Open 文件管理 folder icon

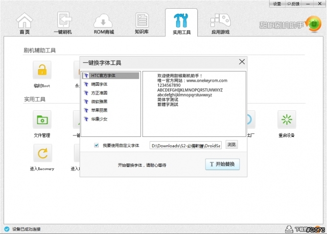point(42,120)
